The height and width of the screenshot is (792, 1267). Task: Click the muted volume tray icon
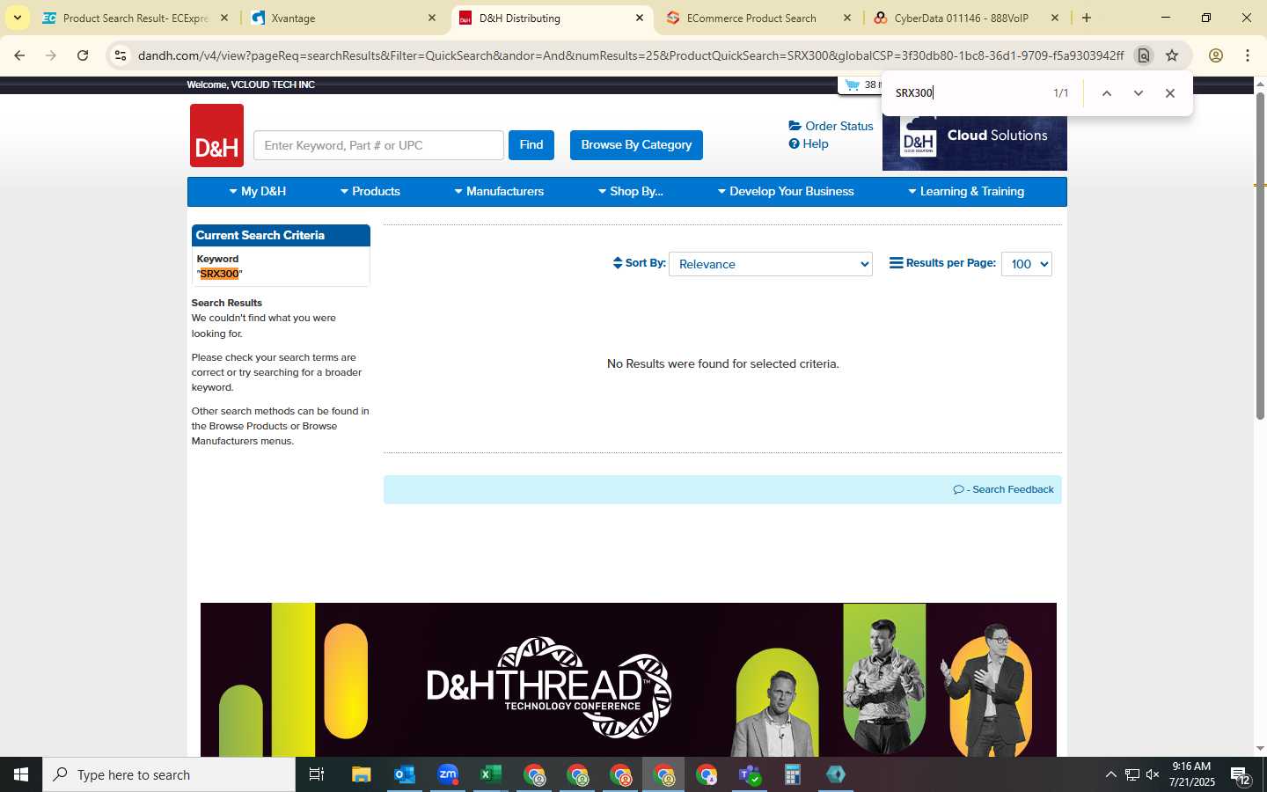coord(1153,774)
